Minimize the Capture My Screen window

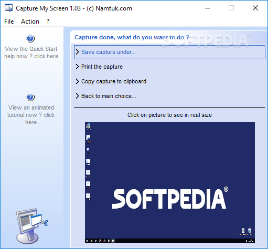coord(208,8)
